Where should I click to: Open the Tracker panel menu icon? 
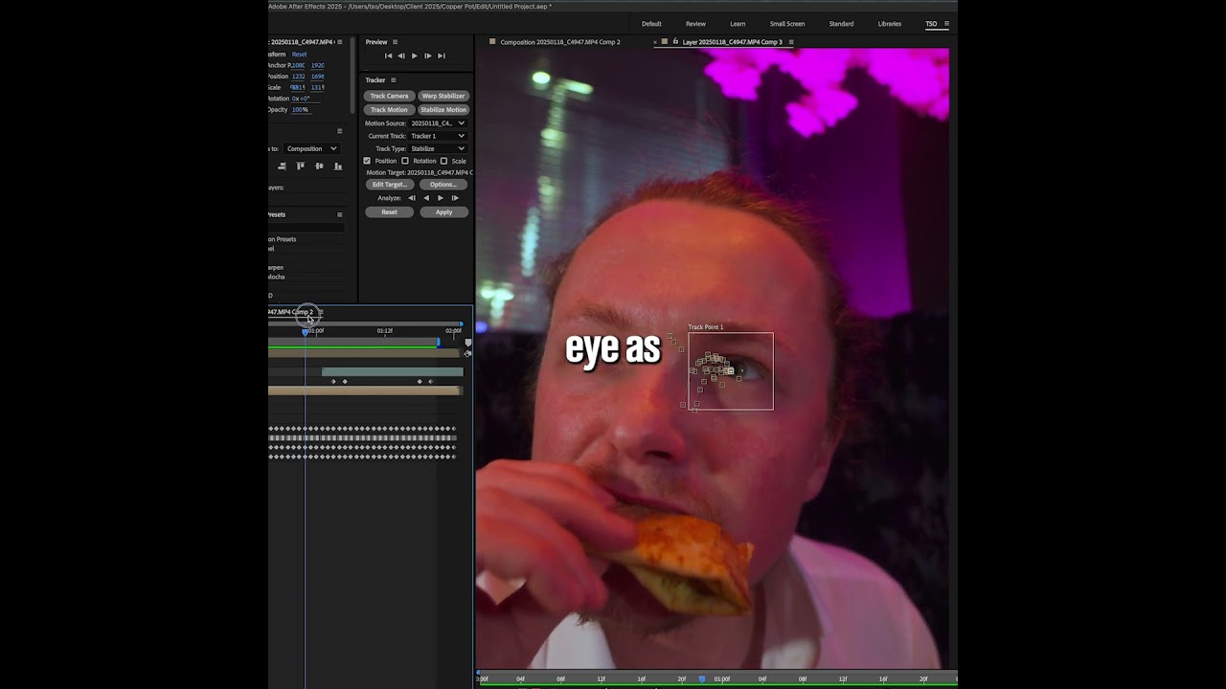(x=393, y=80)
